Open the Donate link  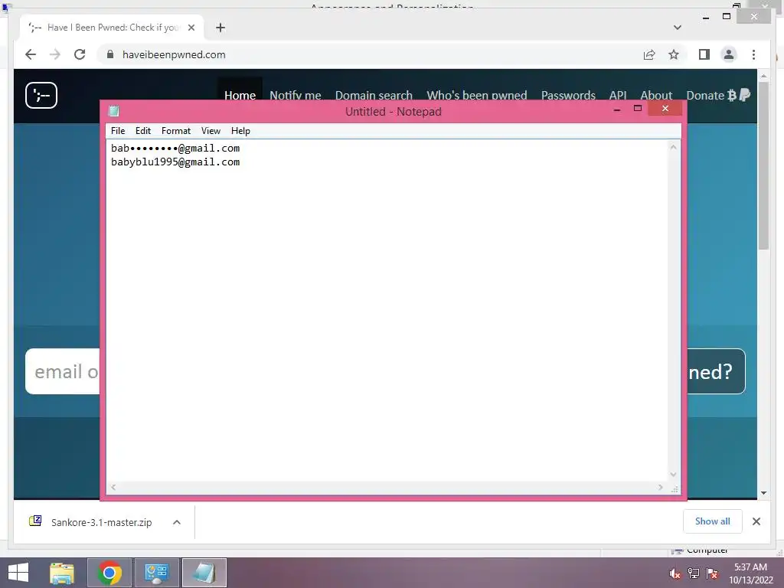[718, 95]
